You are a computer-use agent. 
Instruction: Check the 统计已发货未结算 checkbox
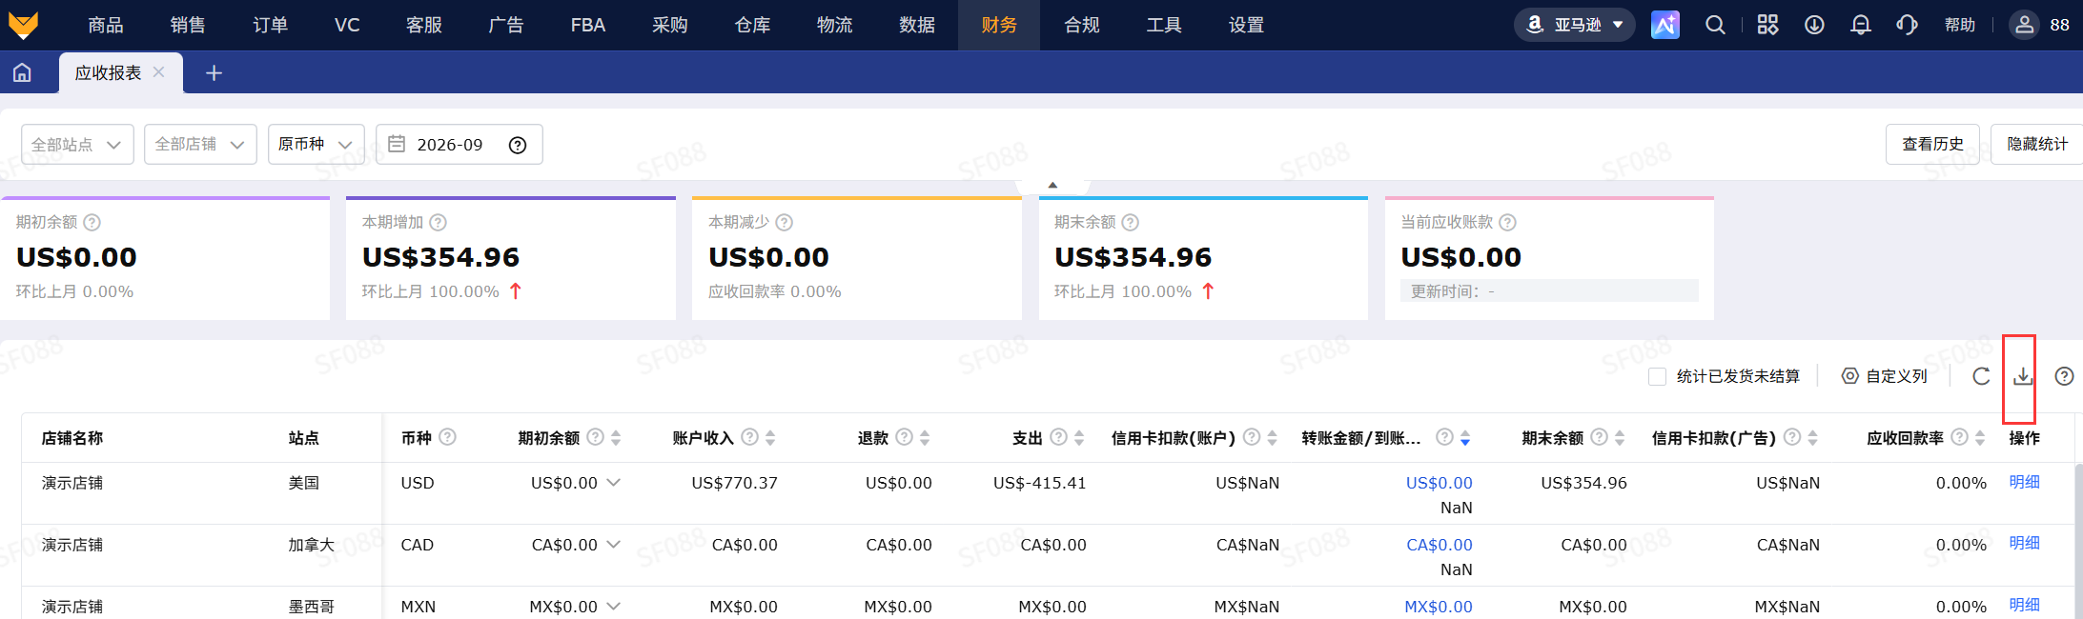1658,376
